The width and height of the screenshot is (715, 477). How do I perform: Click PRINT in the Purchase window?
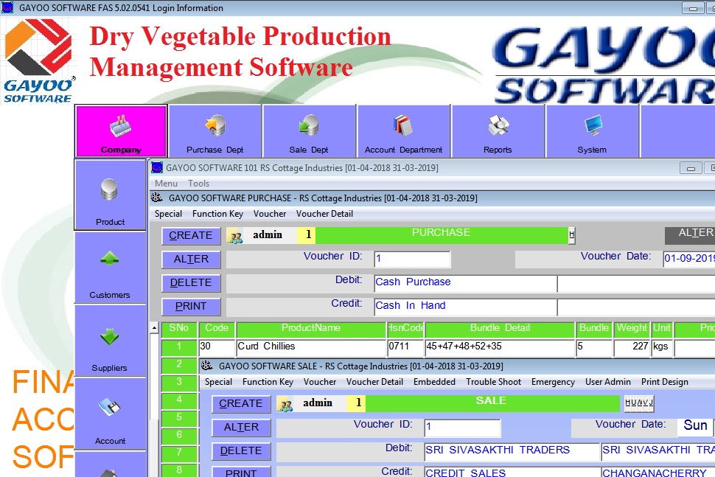[191, 307]
